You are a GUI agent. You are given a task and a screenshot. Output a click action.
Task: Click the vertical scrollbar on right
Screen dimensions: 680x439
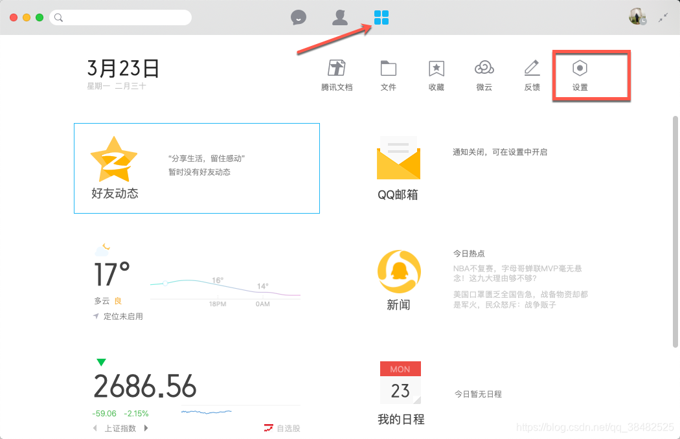pyautogui.click(x=675, y=232)
